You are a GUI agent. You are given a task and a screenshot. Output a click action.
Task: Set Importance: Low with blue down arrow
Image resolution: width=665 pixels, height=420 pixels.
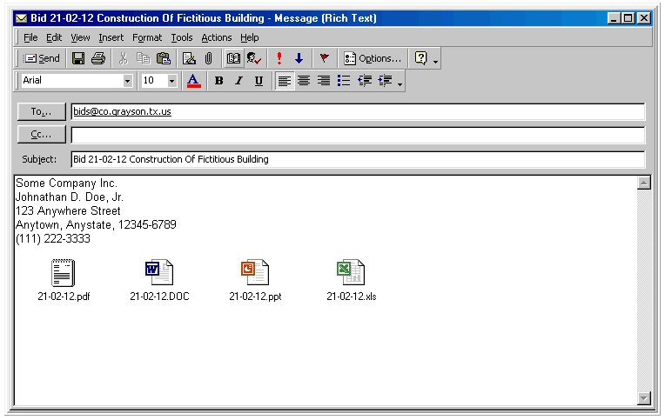pos(299,58)
